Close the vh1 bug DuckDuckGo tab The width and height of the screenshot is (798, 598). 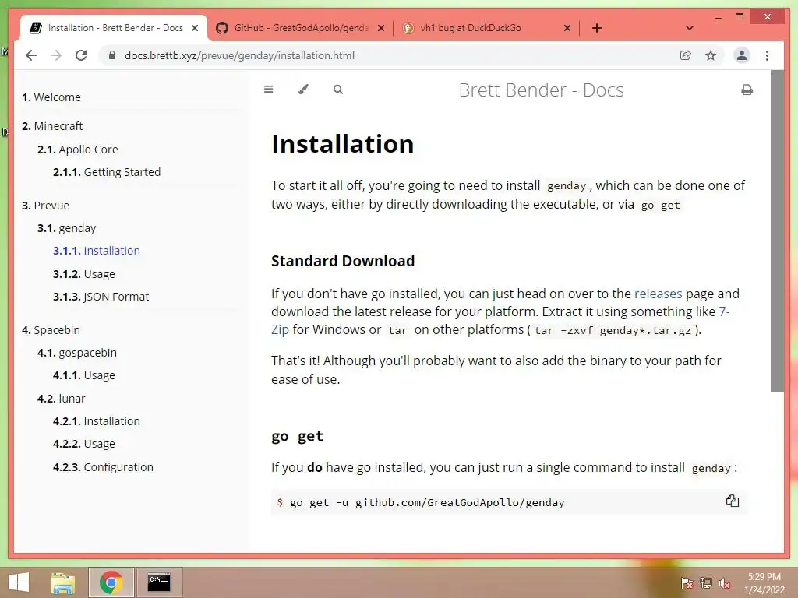(567, 28)
